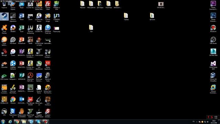Open CPU-Control desktop shortcut
Viewport: 220px width, 124px height.
(4, 76)
